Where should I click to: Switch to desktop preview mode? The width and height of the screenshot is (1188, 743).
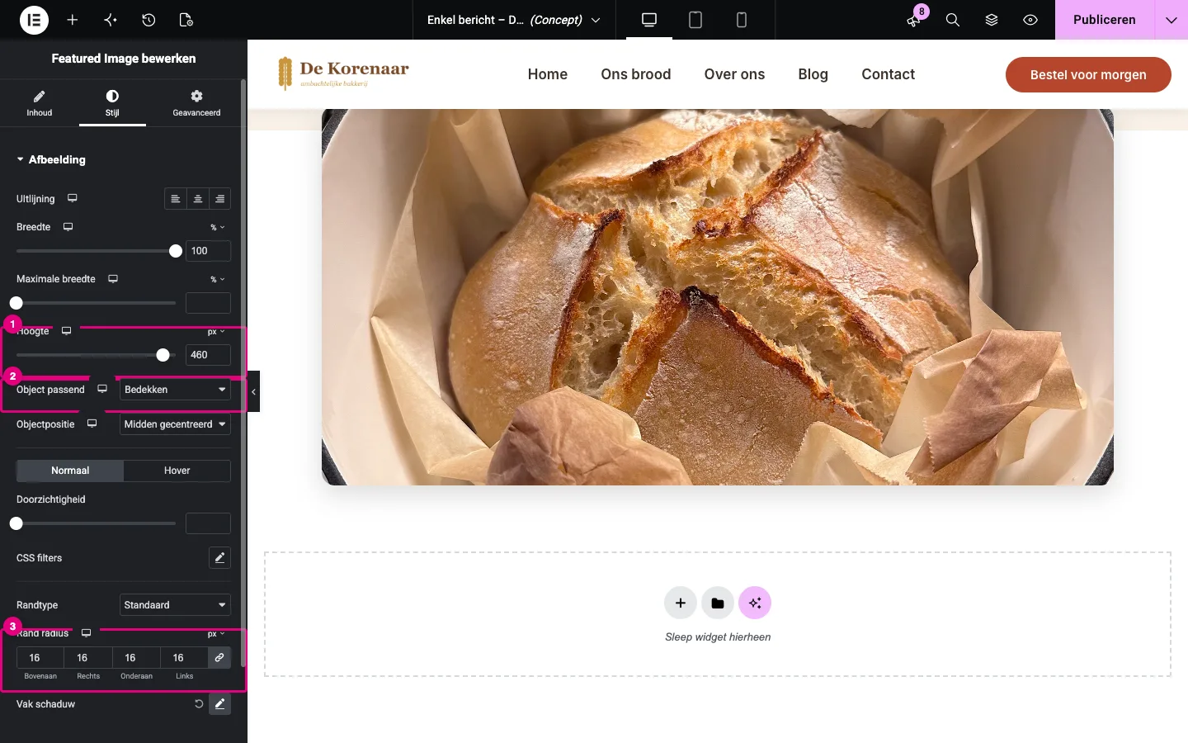point(649,20)
